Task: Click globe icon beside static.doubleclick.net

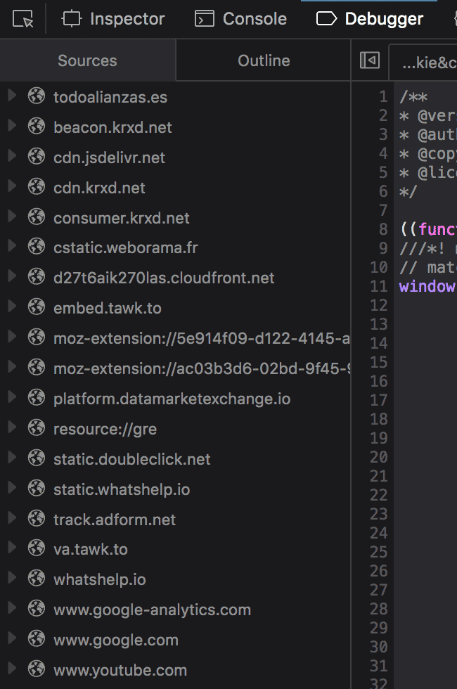Action: coord(37,458)
